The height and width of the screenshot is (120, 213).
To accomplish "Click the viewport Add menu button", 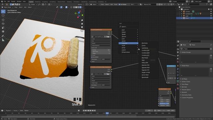I will click(25, 7).
